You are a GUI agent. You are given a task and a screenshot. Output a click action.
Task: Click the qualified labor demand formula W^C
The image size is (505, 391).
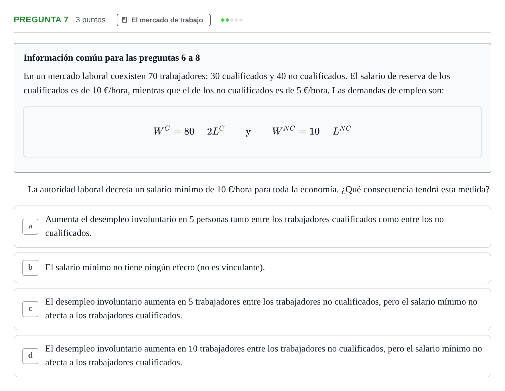189,131
